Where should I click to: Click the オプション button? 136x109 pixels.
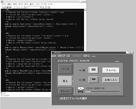pyautogui.click(x=65, y=91)
